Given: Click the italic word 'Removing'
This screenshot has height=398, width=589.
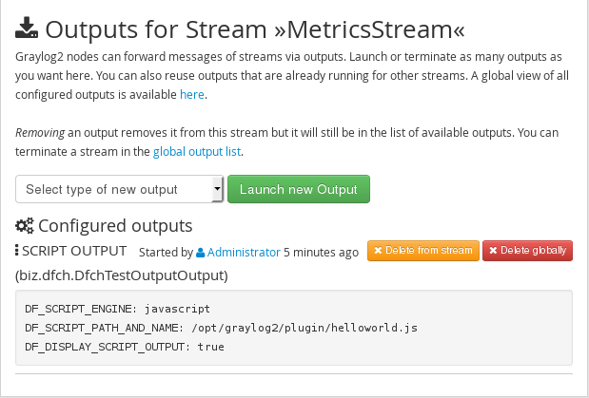Looking at the screenshot, I should click(40, 133).
